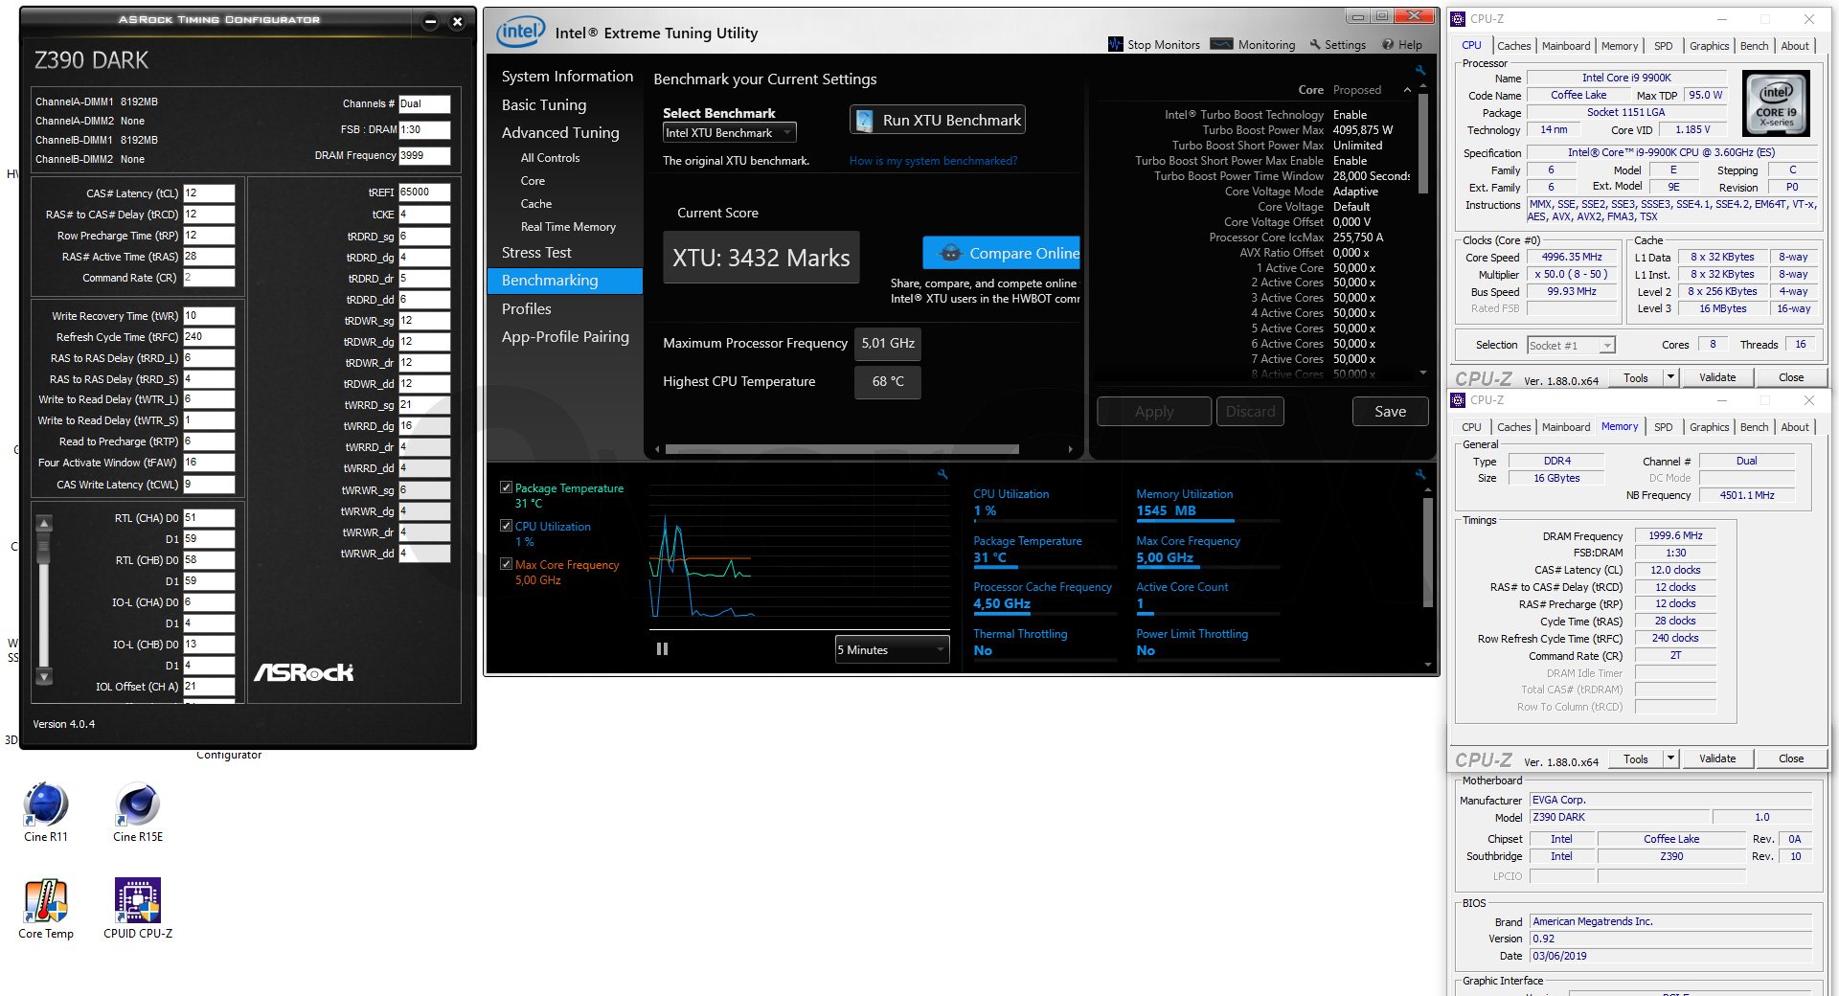Open the Cine R11 desktop shortcut
Image resolution: width=1839 pixels, height=996 pixels.
coord(46,812)
